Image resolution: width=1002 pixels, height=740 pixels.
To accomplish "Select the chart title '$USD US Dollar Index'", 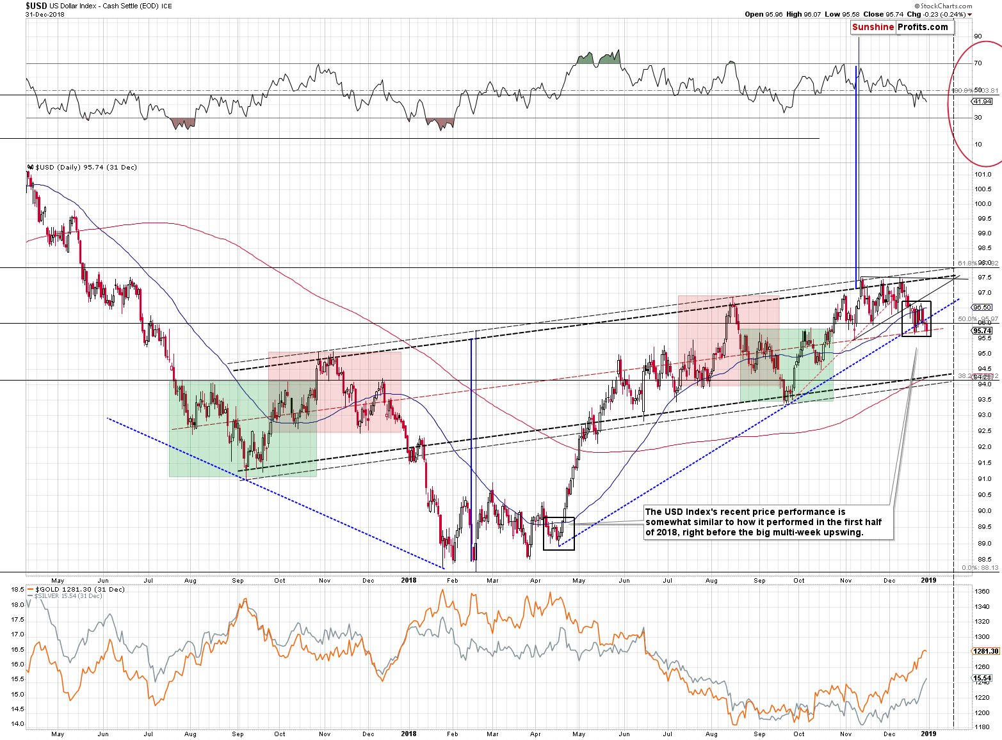I will click(61, 6).
